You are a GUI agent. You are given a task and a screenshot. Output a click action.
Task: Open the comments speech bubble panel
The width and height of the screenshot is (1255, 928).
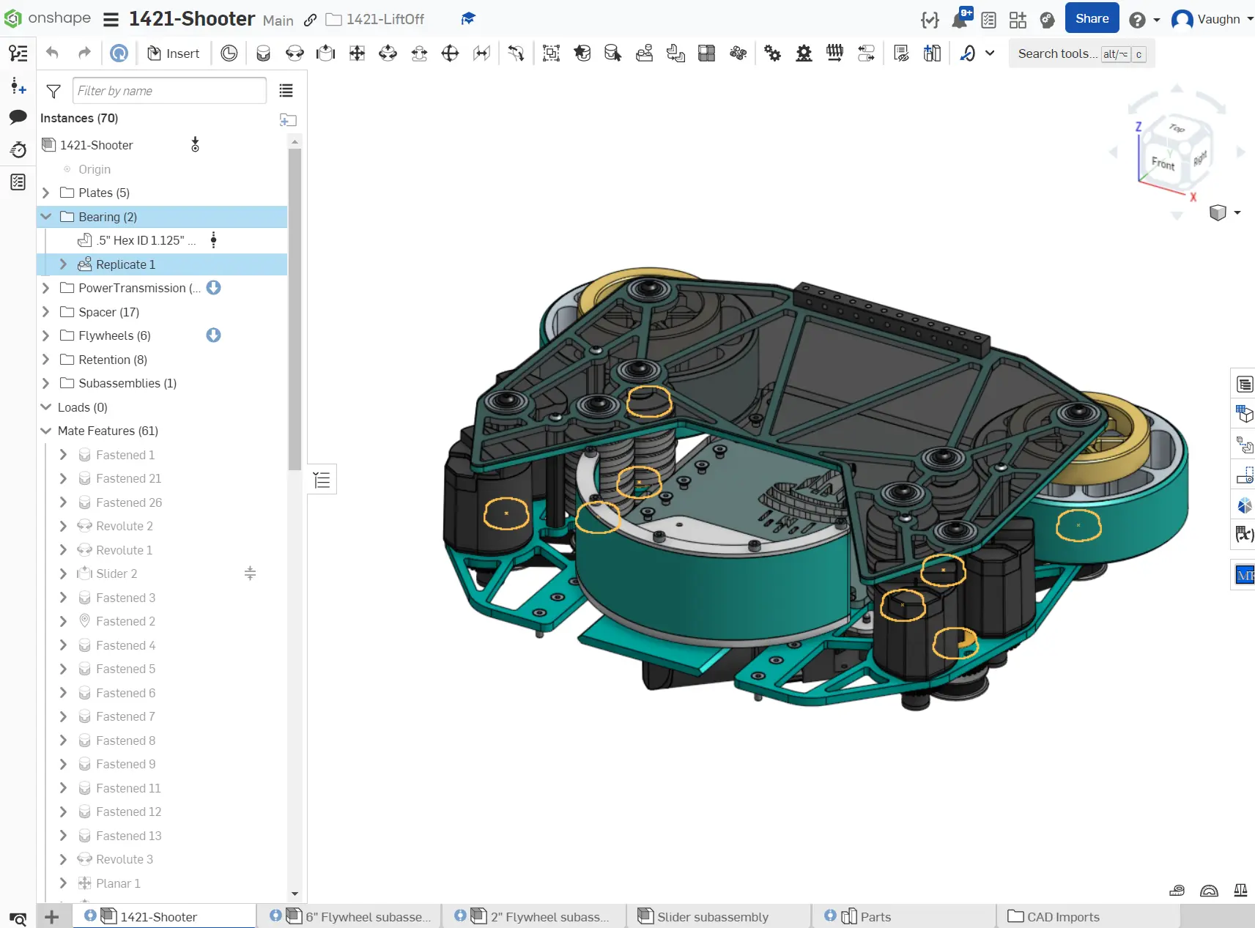18,117
